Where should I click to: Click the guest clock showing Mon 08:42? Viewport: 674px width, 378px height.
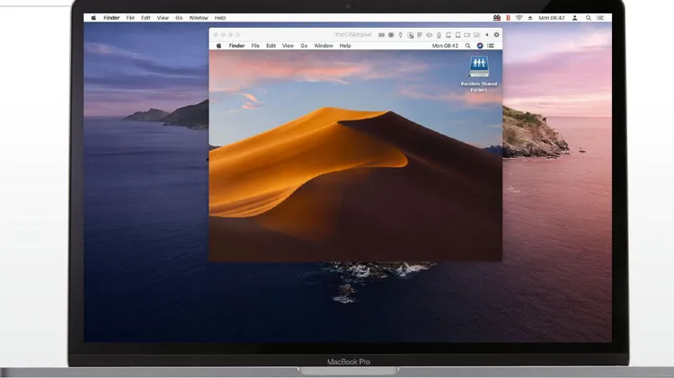pos(445,46)
